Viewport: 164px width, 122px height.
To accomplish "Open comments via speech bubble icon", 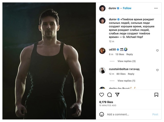I will tap(109, 95).
